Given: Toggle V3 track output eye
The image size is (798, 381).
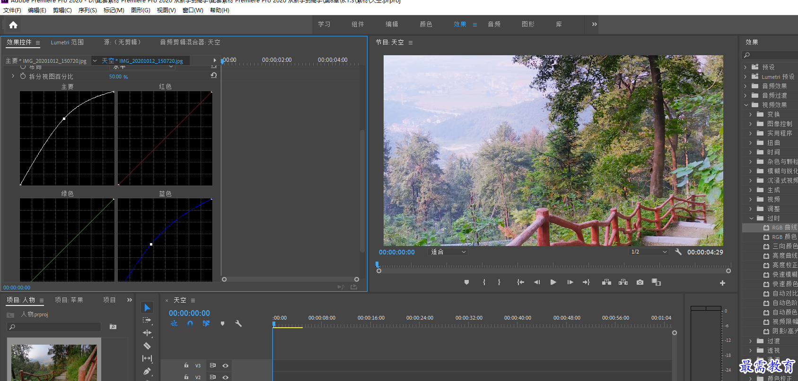Looking at the screenshot, I should [x=225, y=365].
